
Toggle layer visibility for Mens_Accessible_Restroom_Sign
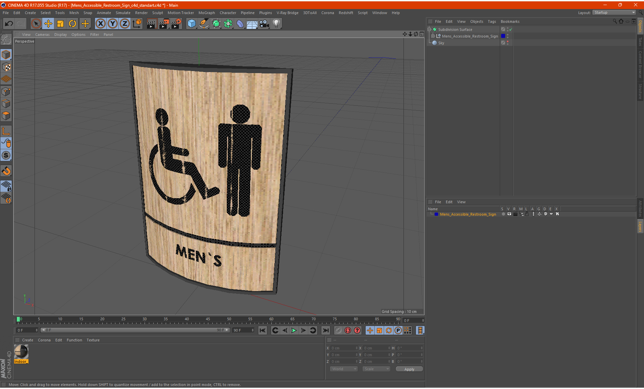coord(509,214)
